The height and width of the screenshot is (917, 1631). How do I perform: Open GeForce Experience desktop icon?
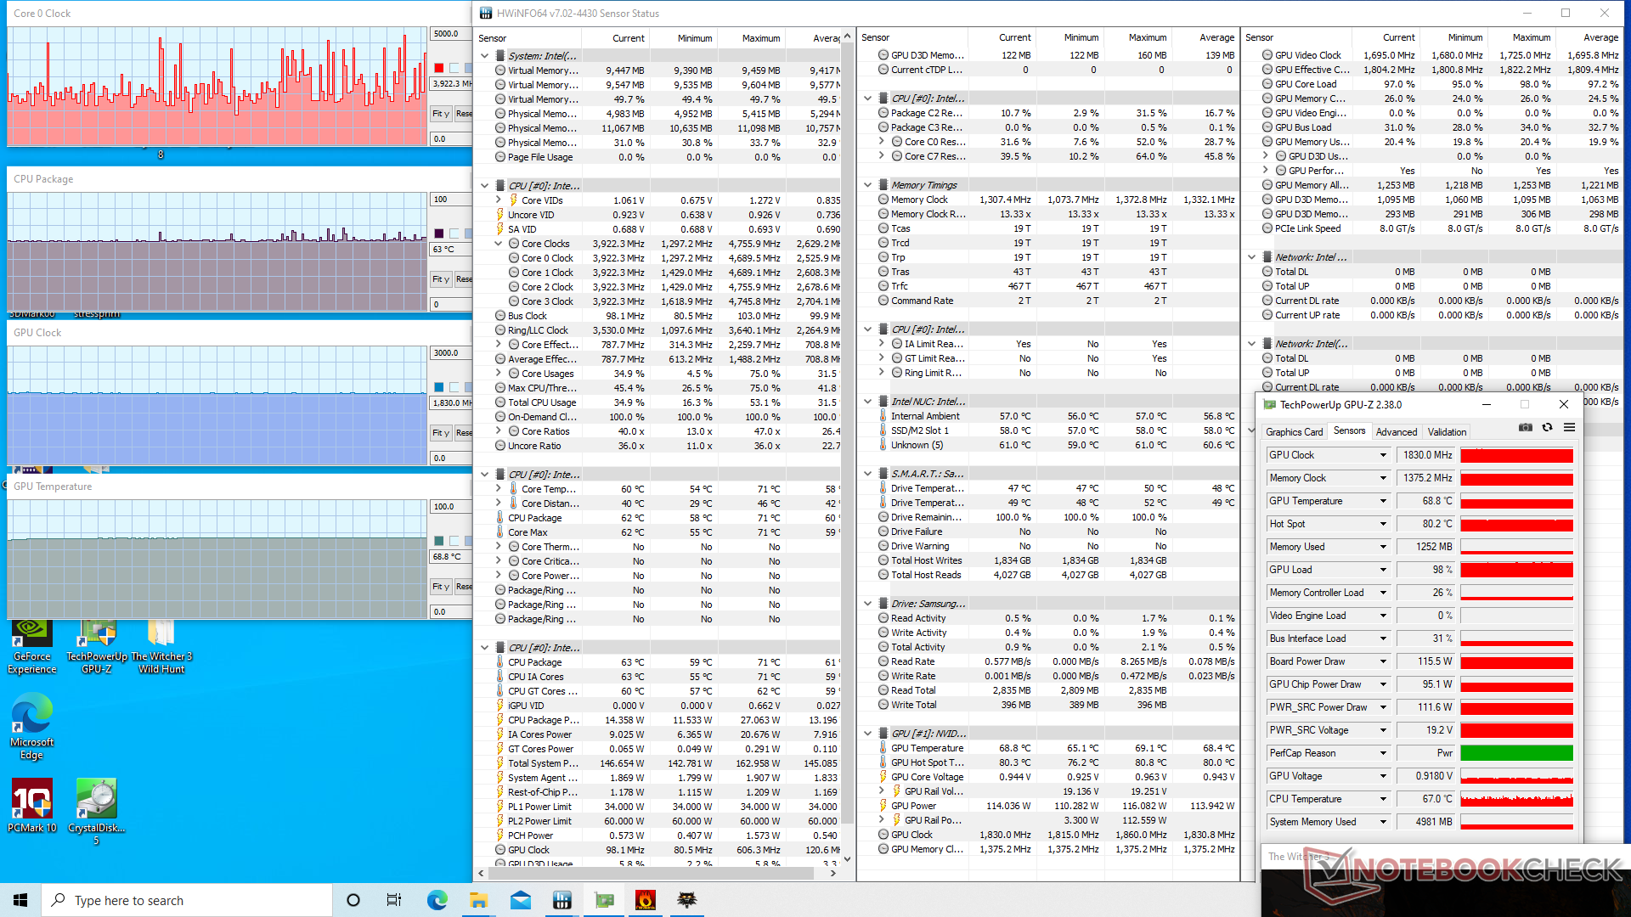click(31, 645)
